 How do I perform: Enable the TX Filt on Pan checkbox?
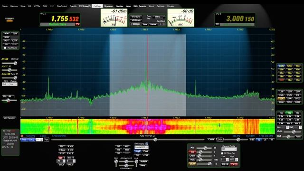pos(223,153)
